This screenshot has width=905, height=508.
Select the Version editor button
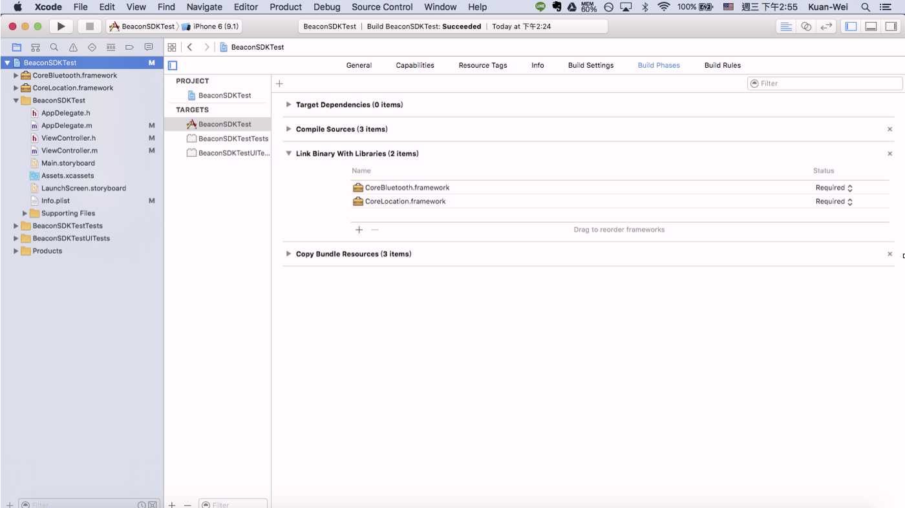coord(826,26)
